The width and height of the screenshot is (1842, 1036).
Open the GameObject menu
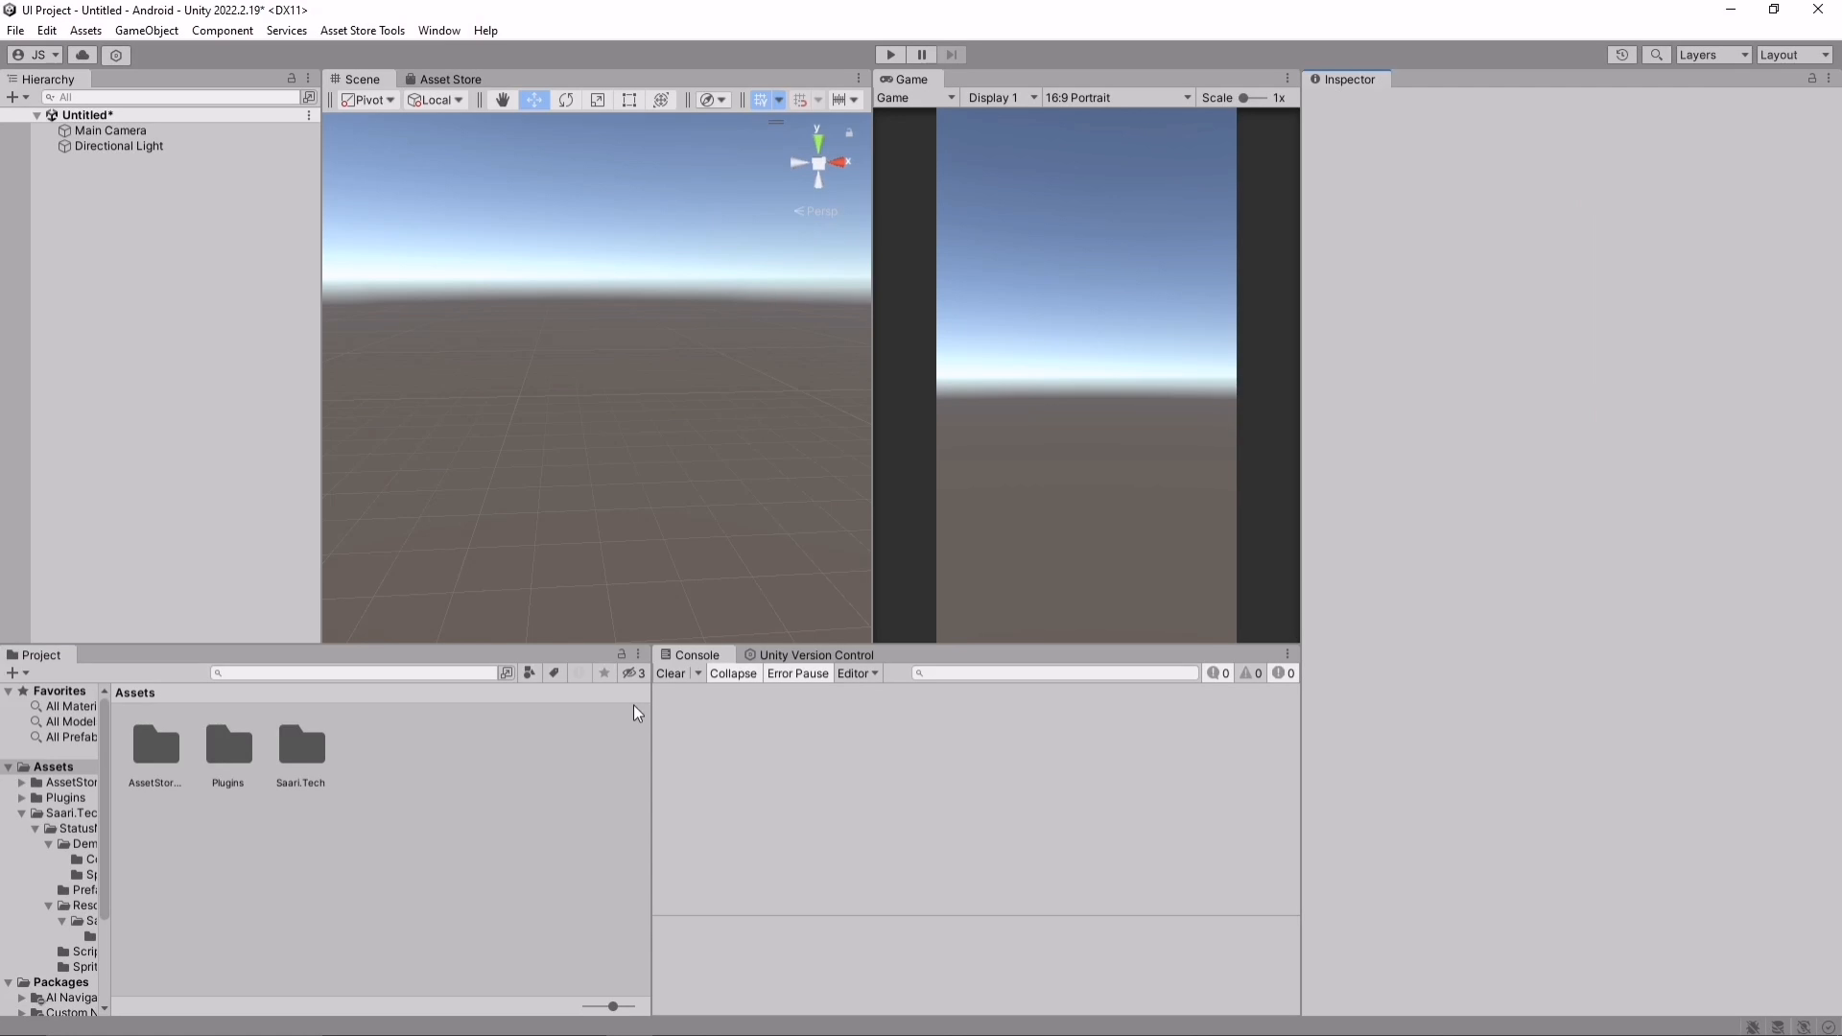[147, 31]
